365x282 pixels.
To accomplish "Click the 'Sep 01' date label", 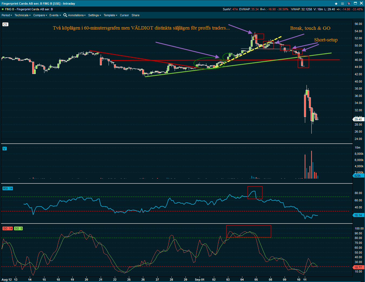I will [x=200, y=280].
